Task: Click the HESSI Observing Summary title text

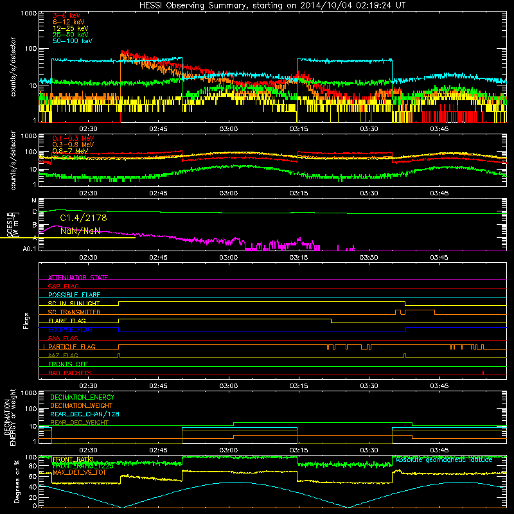Action: click(272, 6)
